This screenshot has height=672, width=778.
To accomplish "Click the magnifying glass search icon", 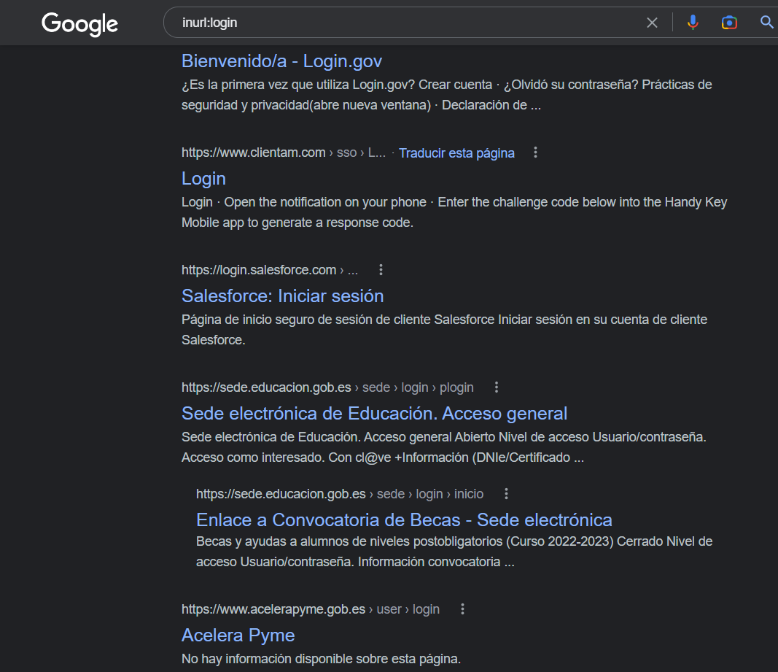I will 766,22.
